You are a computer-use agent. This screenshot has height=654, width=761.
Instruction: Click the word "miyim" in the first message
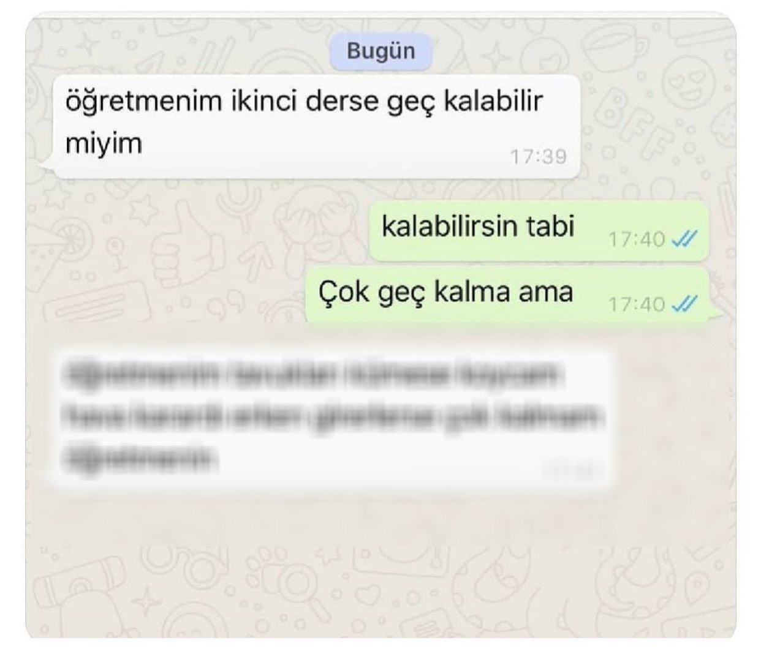[104, 143]
